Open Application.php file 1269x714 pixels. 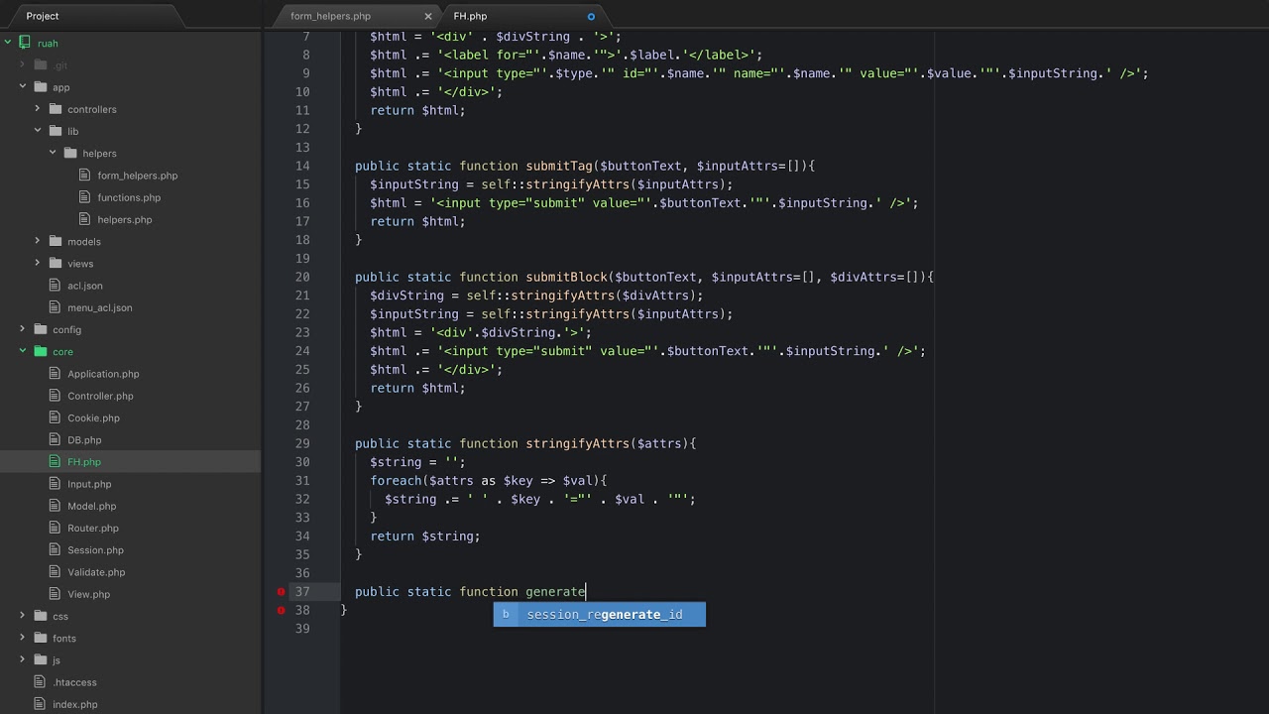(x=103, y=374)
